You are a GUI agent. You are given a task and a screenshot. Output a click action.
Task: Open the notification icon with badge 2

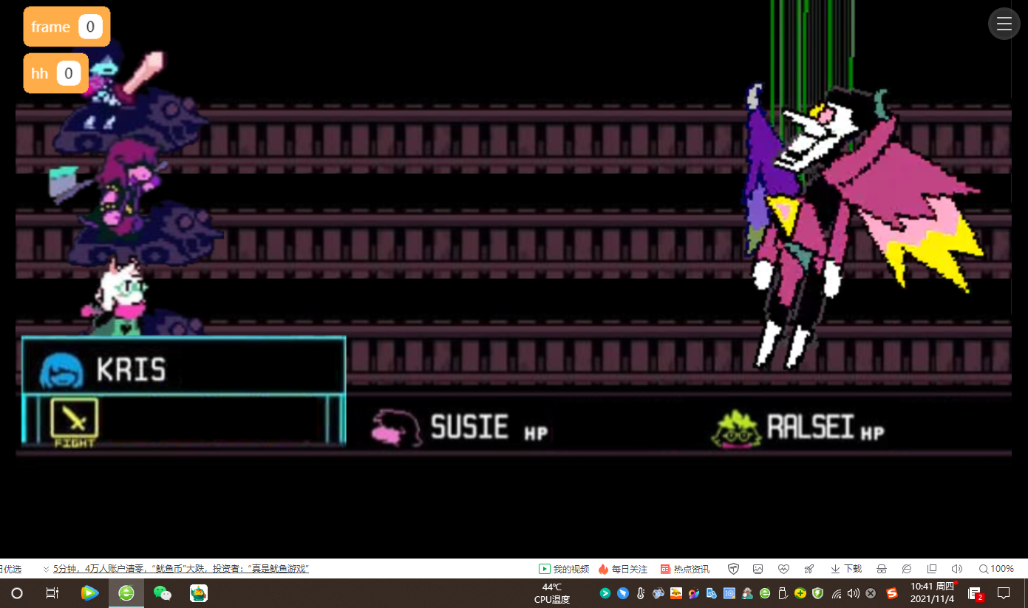click(x=976, y=593)
